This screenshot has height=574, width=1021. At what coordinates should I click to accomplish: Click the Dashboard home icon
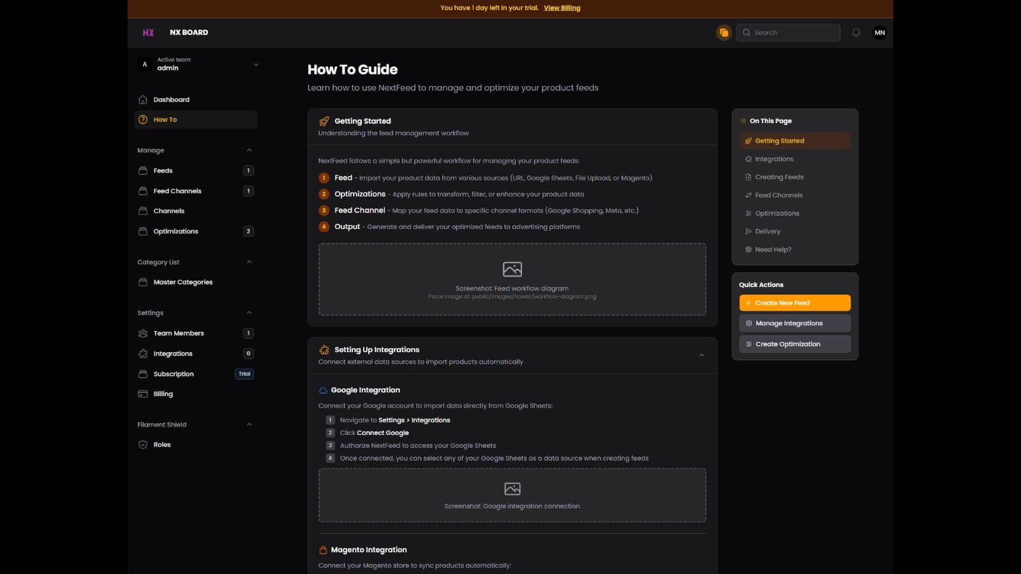click(143, 99)
